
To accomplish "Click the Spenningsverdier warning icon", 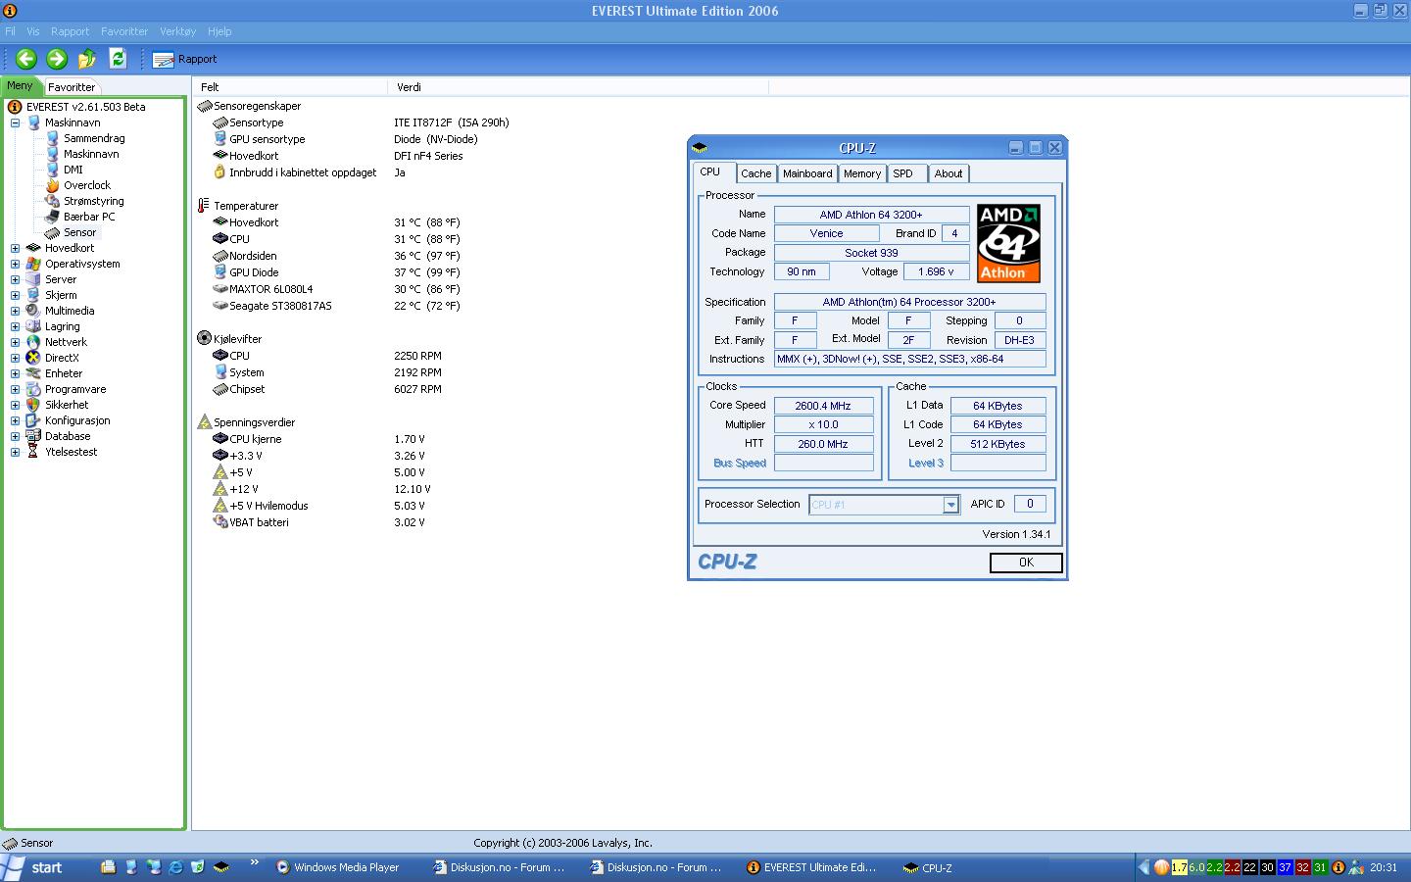I will point(204,422).
